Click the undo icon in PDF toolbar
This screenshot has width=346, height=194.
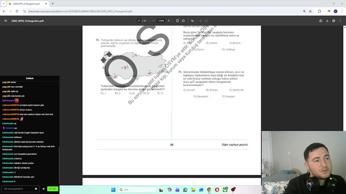point(201,21)
